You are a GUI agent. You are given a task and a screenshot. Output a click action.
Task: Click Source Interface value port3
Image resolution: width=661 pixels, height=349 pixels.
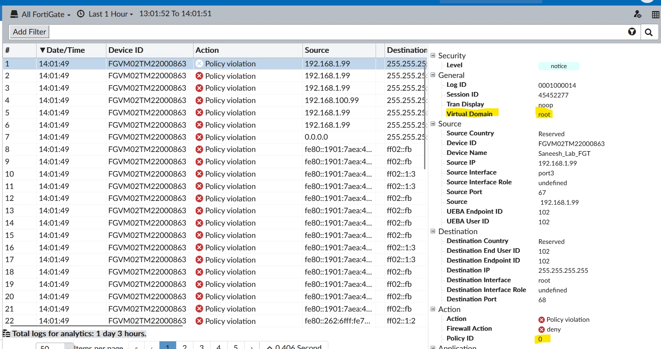coord(546,173)
